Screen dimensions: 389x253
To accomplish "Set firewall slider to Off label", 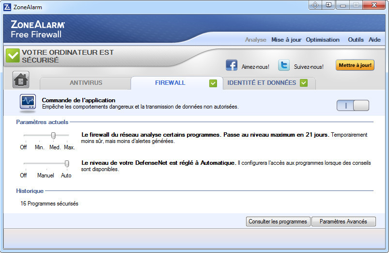I will (23, 147).
